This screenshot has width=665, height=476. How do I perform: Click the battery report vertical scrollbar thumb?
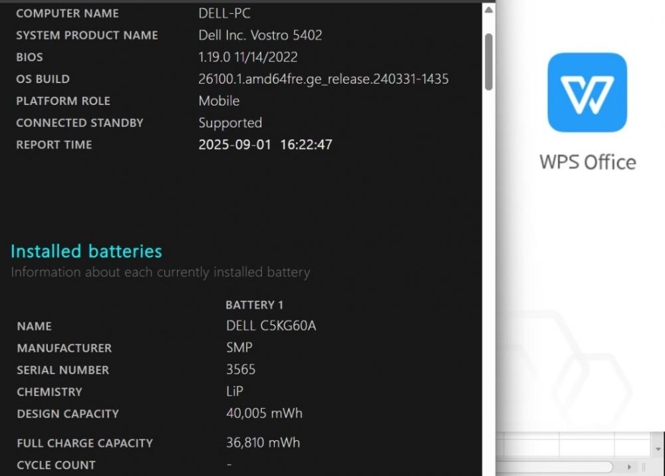coord(489,62)
